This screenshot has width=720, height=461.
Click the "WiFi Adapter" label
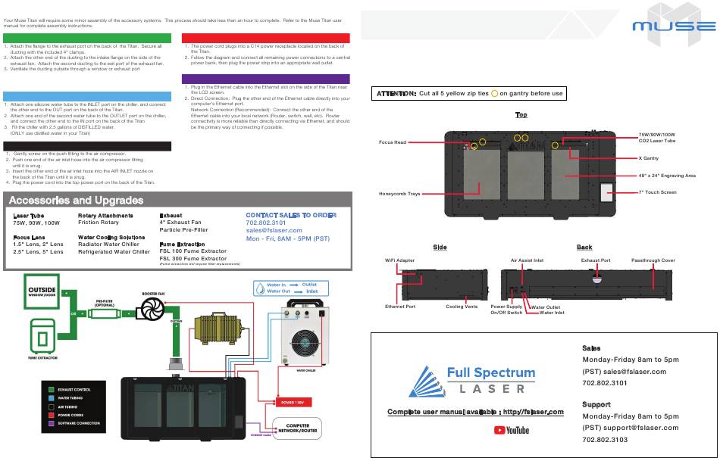tap(399, 260)
